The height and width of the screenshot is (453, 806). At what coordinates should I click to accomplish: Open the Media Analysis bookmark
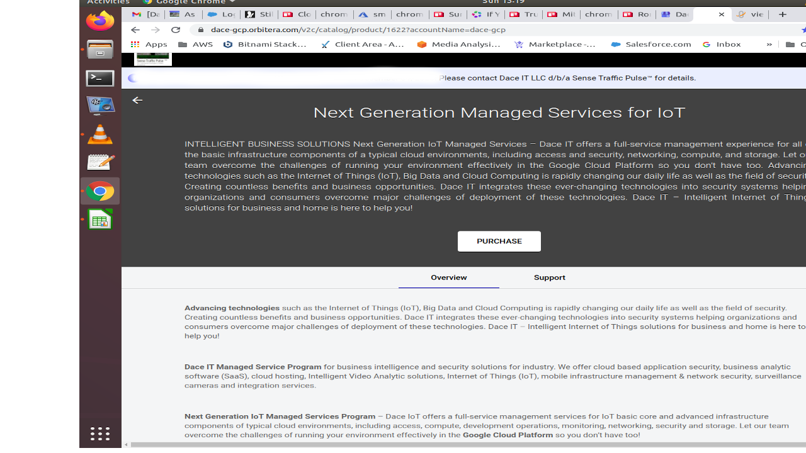coord(459,45)
